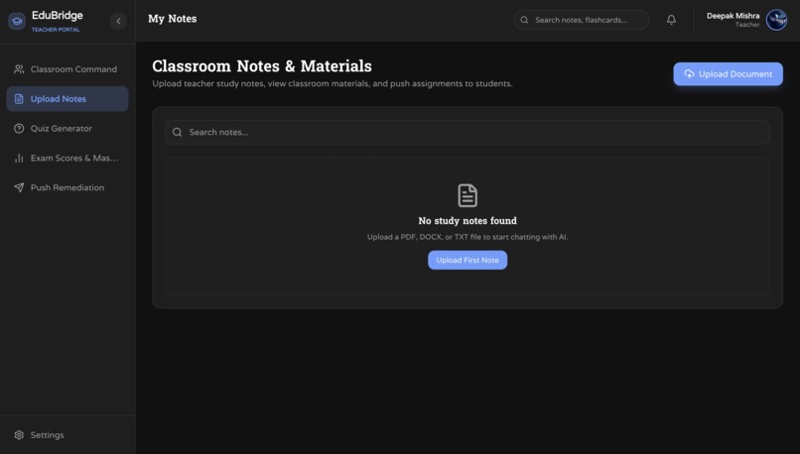The image size is (800, 454).
Task: Click the Classroom Notes & Materials heading
Action: [262, 65]
